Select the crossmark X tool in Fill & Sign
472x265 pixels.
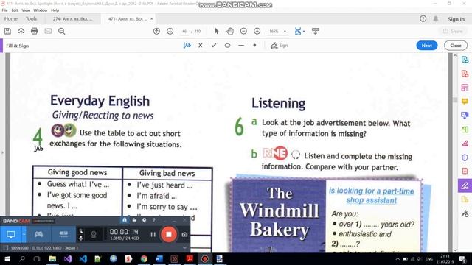[x=201, y=46]
